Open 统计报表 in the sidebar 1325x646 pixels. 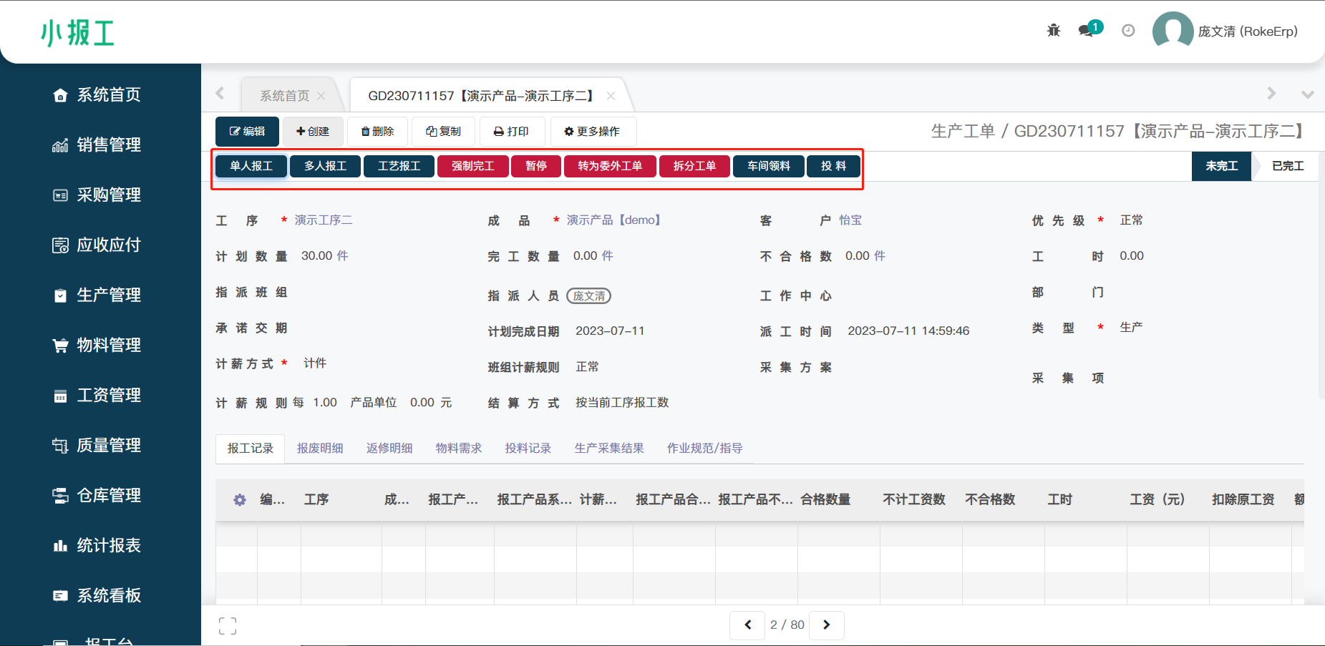click(108, 545)
